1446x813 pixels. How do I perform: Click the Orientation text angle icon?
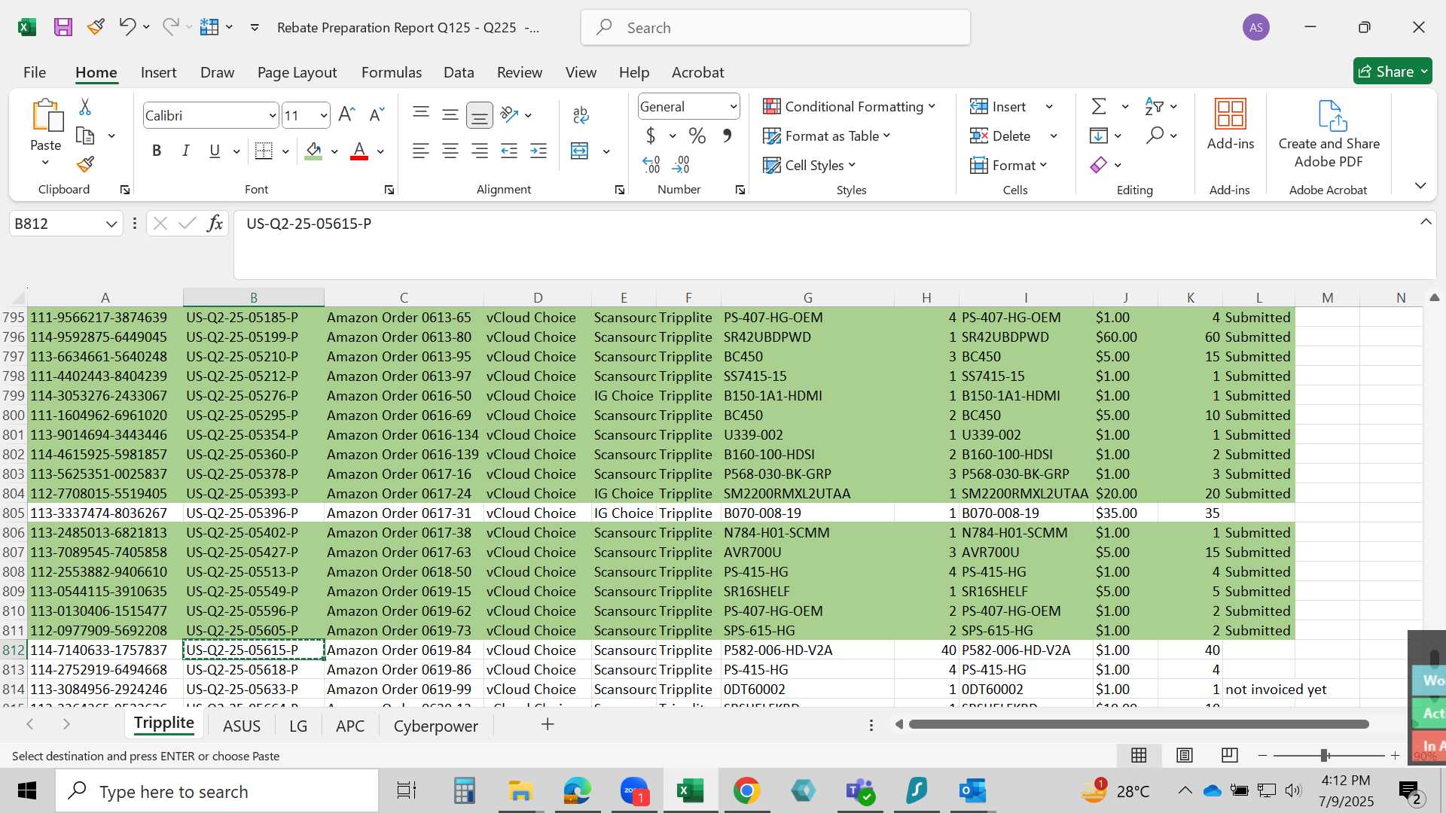pos(510,114)
